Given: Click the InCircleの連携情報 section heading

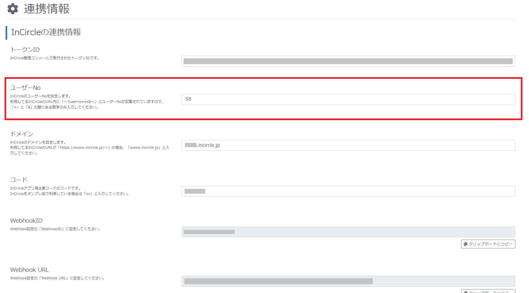Looking at the screenshot, I should 46,32.
